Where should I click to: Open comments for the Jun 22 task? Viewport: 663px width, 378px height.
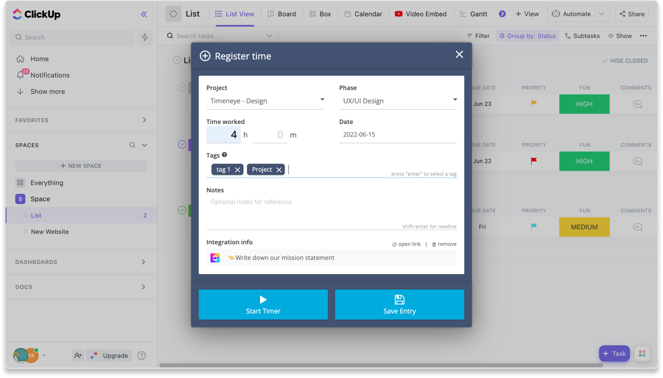coord(637,161)
